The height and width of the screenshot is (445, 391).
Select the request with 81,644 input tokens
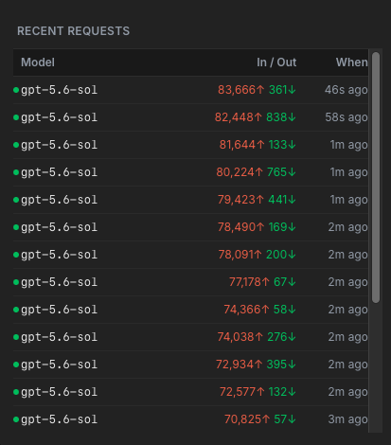[x=190, y=145]
